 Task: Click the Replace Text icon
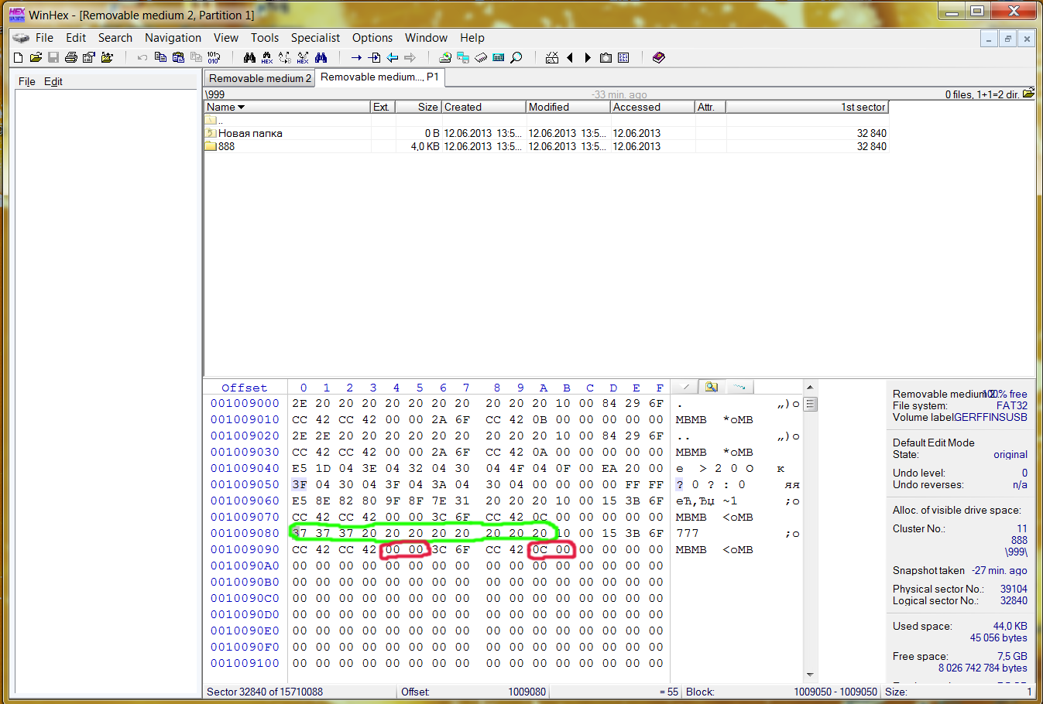pyautogui.click(x=285, y=57)
